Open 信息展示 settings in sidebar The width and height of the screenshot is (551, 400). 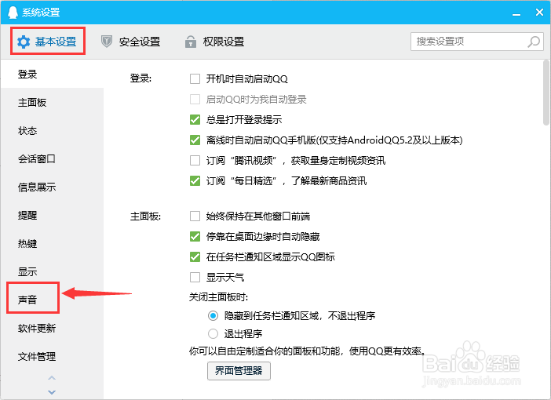point(52,187)
